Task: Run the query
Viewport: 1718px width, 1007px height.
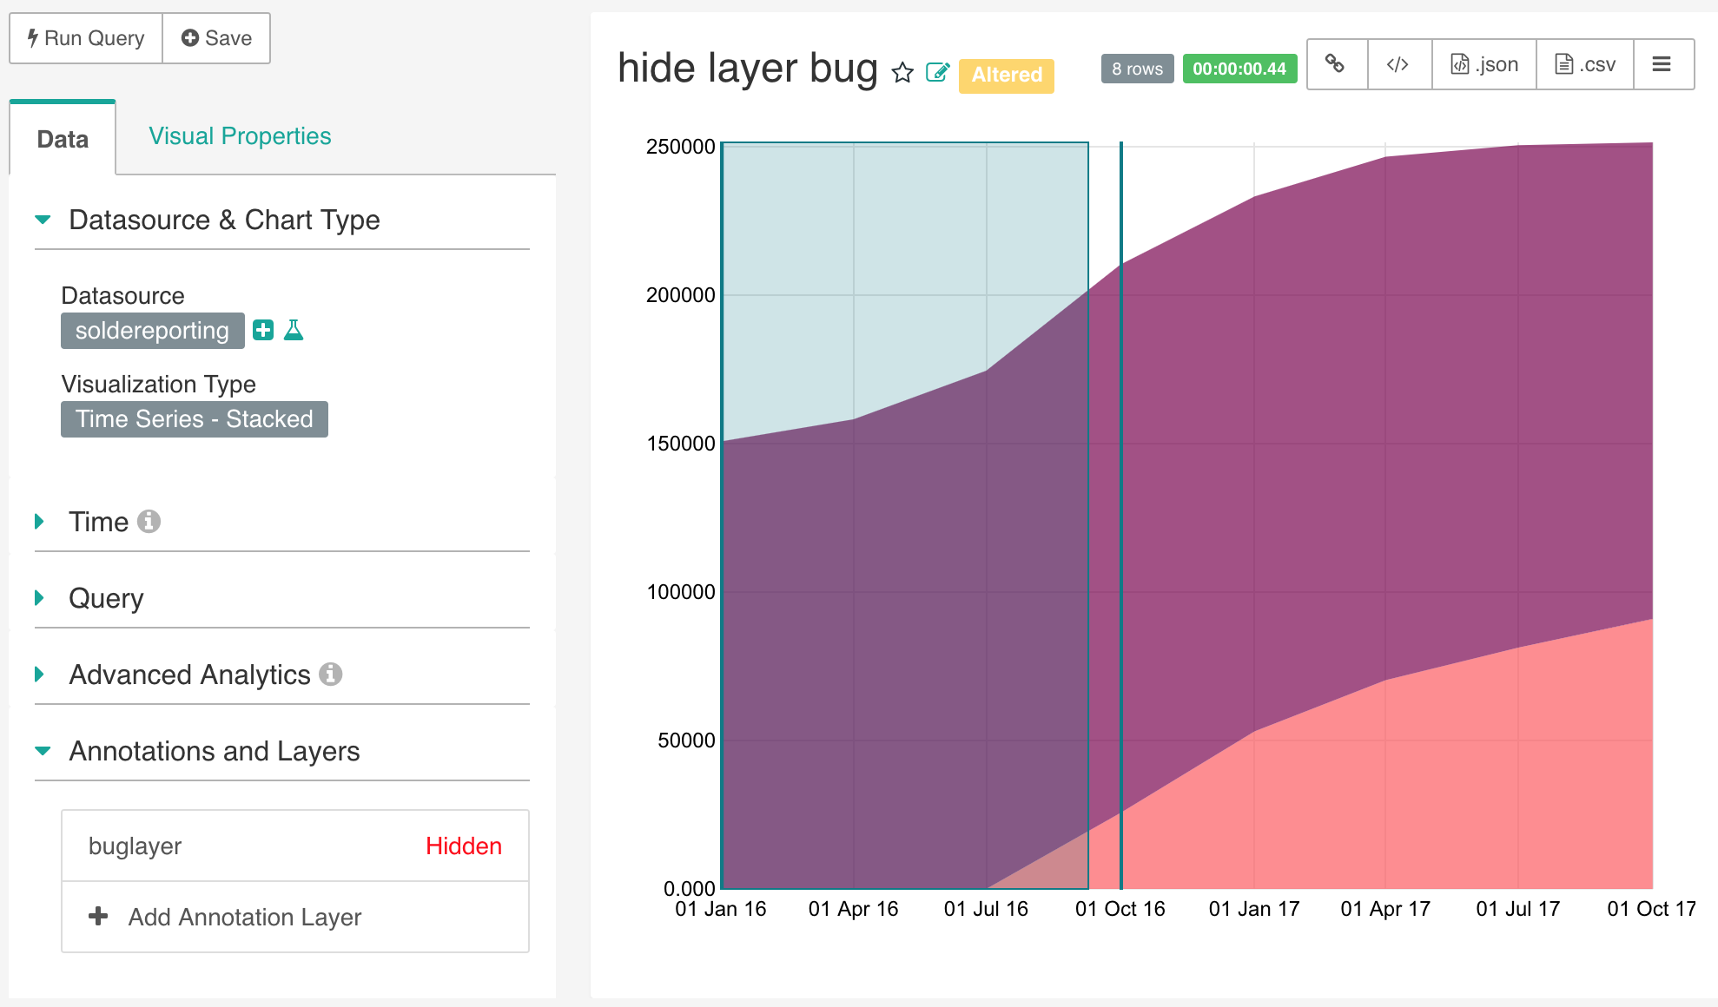Action: [84, 38]
